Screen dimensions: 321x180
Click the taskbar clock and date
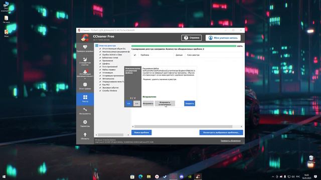(306, 176)
